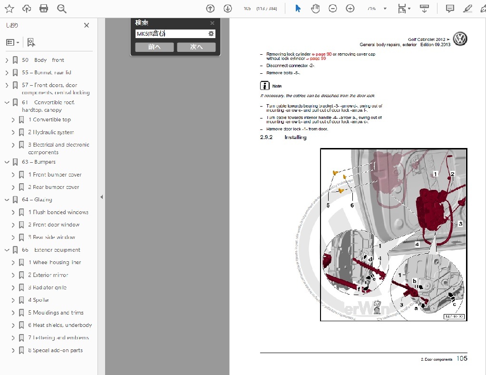This screenshot has width=486, height=375.
Task: Click the zoom out minus icon
Action: click(x=332, y=9)
